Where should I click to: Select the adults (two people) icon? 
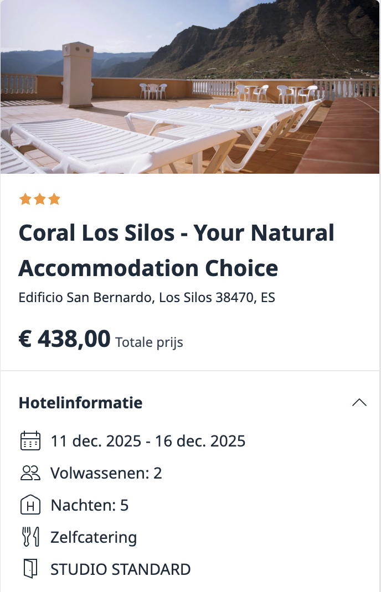30,473
